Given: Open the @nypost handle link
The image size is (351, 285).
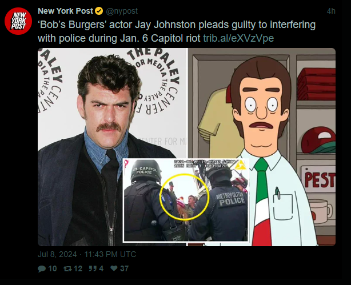Looking at the screenshot, I should click(122, 11).
